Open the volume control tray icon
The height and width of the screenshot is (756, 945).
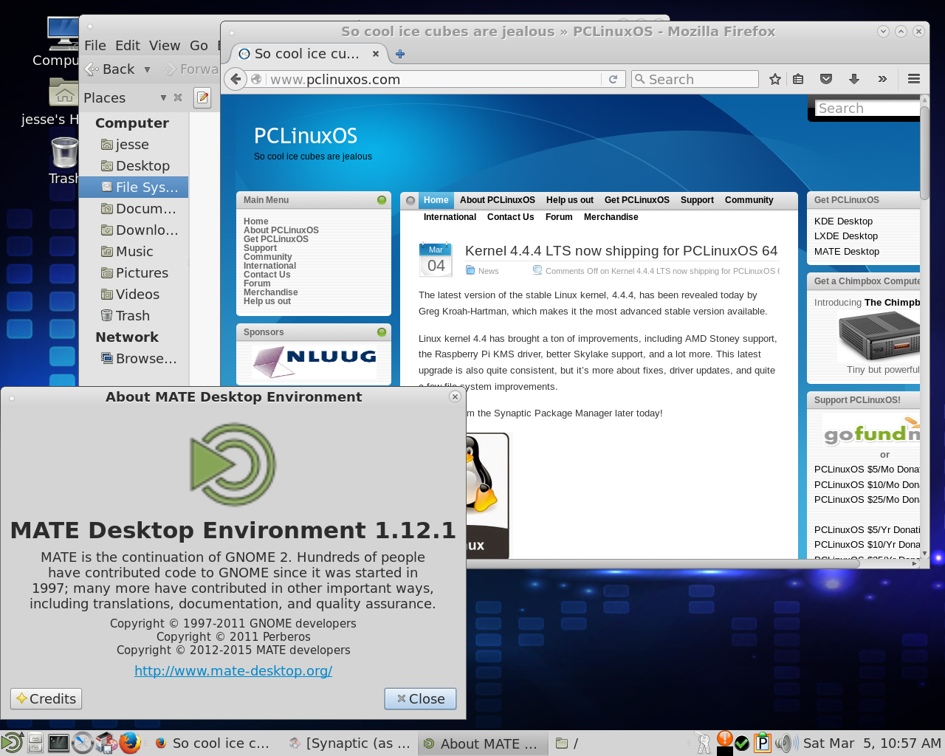[x=785, y=743]
